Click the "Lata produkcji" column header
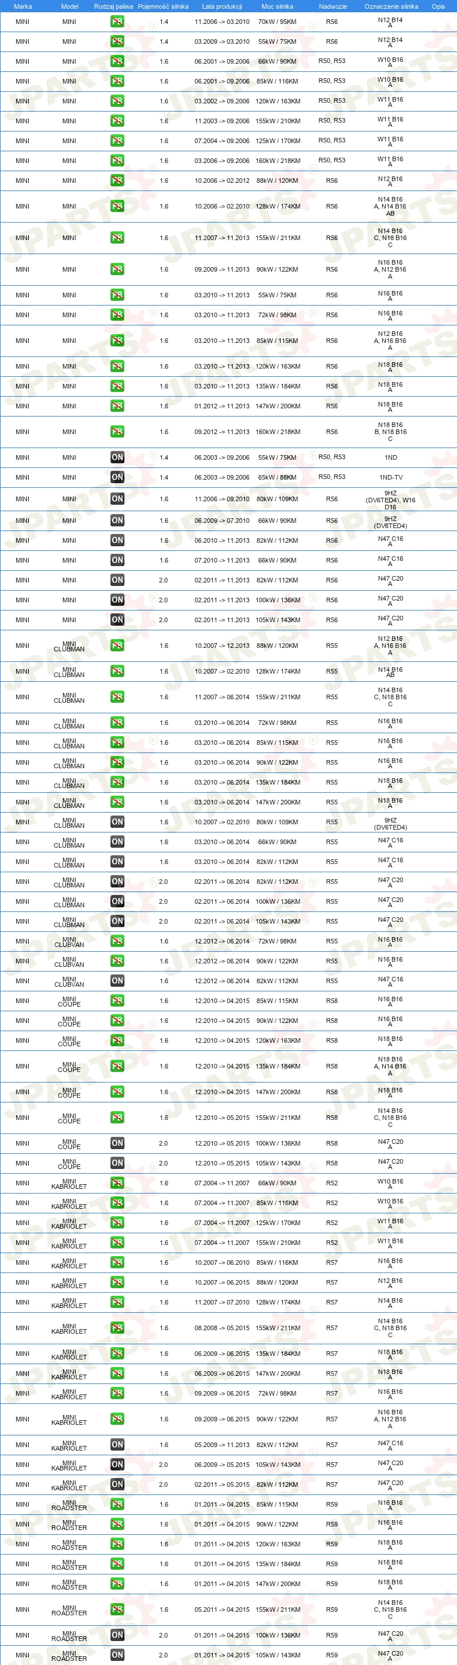This screenshot has width=457, height=1665. point(221,6)
